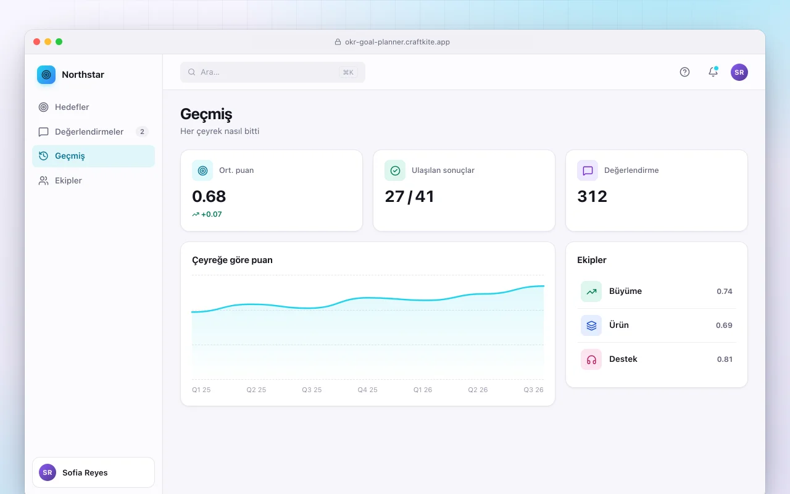The height and width of the screenshot is (494, 790).
Task: Click the Değerlendirmeler speech bubble icon
Action: (x=43, y=132)
